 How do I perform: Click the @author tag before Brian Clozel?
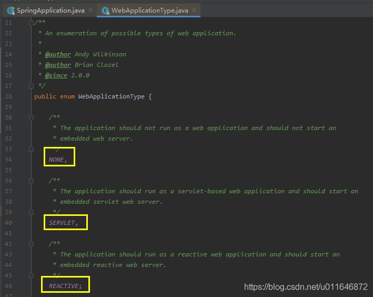pos(58,65)
